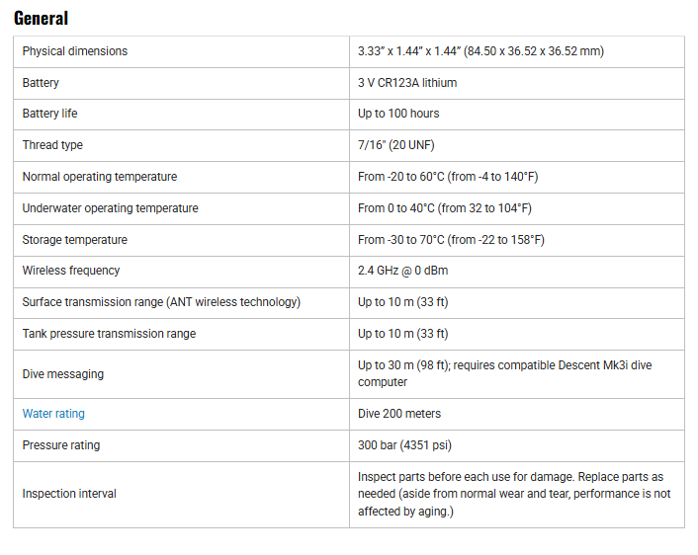Click the General section heading
Image resolution: width=698 pixels, height=555 pixels.
[42, 18]
